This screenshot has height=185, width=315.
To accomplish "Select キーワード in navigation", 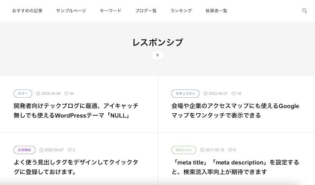I will click(x=111, y=11).
